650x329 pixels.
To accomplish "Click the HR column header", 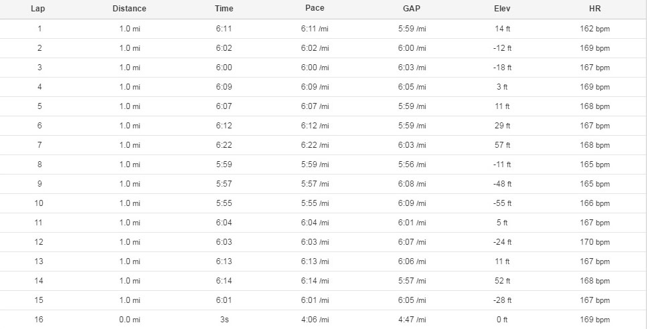I will pyautogui.click(x=595, y=9).
